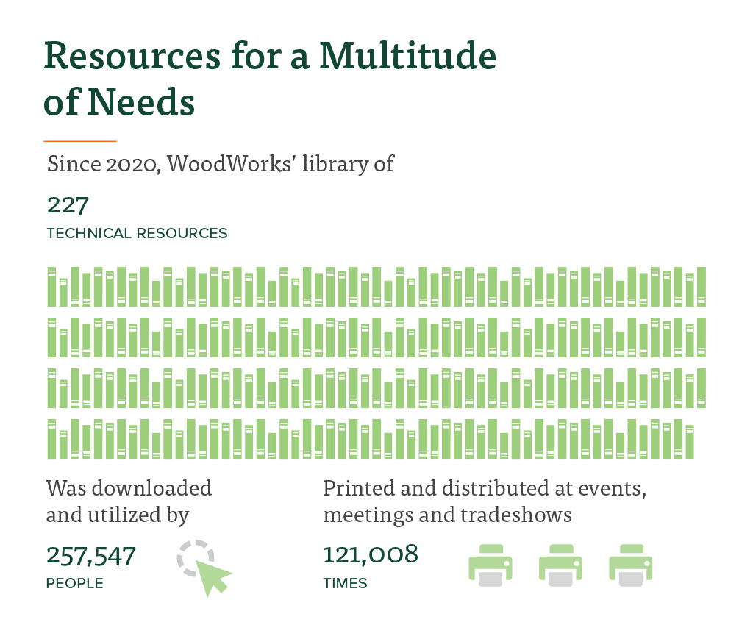Click the 'PEOPLE' label
753x625 pixels.
point(74,584)
